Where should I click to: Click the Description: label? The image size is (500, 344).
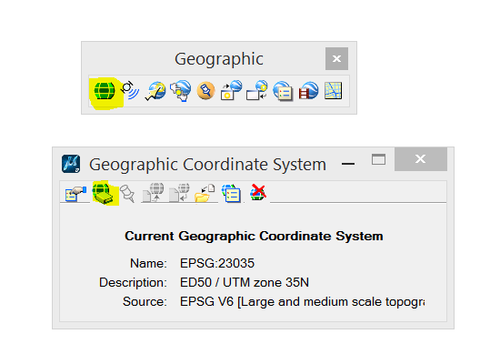(x=133, y=282)
